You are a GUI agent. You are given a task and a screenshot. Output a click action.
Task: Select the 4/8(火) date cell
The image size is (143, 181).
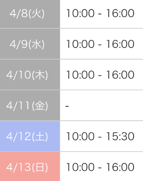pyautogui.click(x=30, y=14)
